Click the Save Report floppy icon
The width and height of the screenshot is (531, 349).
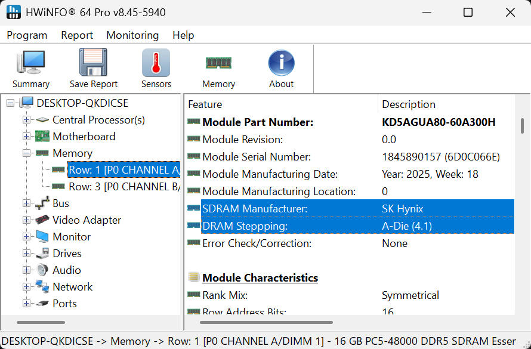(93, 63)
